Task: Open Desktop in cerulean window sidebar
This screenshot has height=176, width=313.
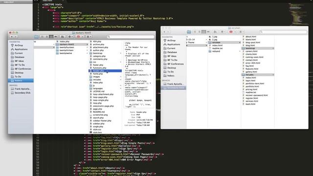Action: coord(172,68)
